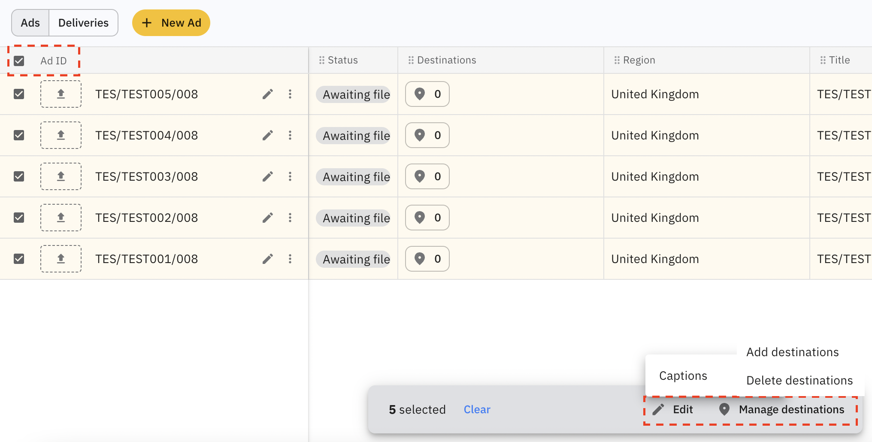Viewport: 872px width, 442px height.
Task: Click the Captions option in edit menu
Action: (x=683, y=376)
